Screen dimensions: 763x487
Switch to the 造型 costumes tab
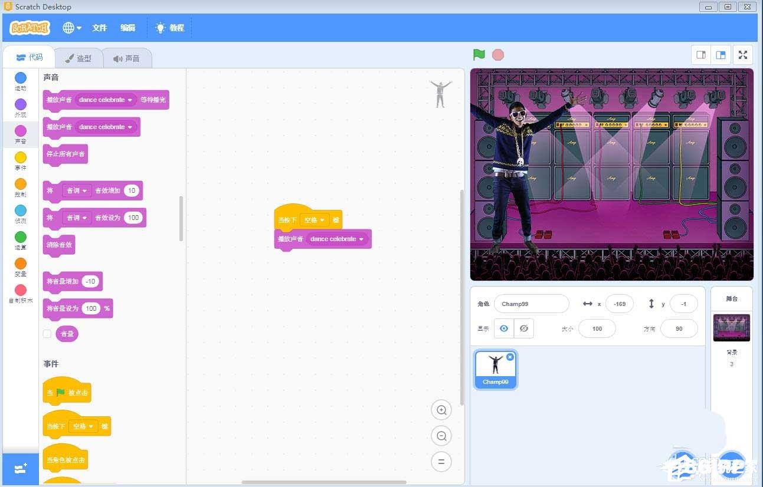click(x=78, y=58)
